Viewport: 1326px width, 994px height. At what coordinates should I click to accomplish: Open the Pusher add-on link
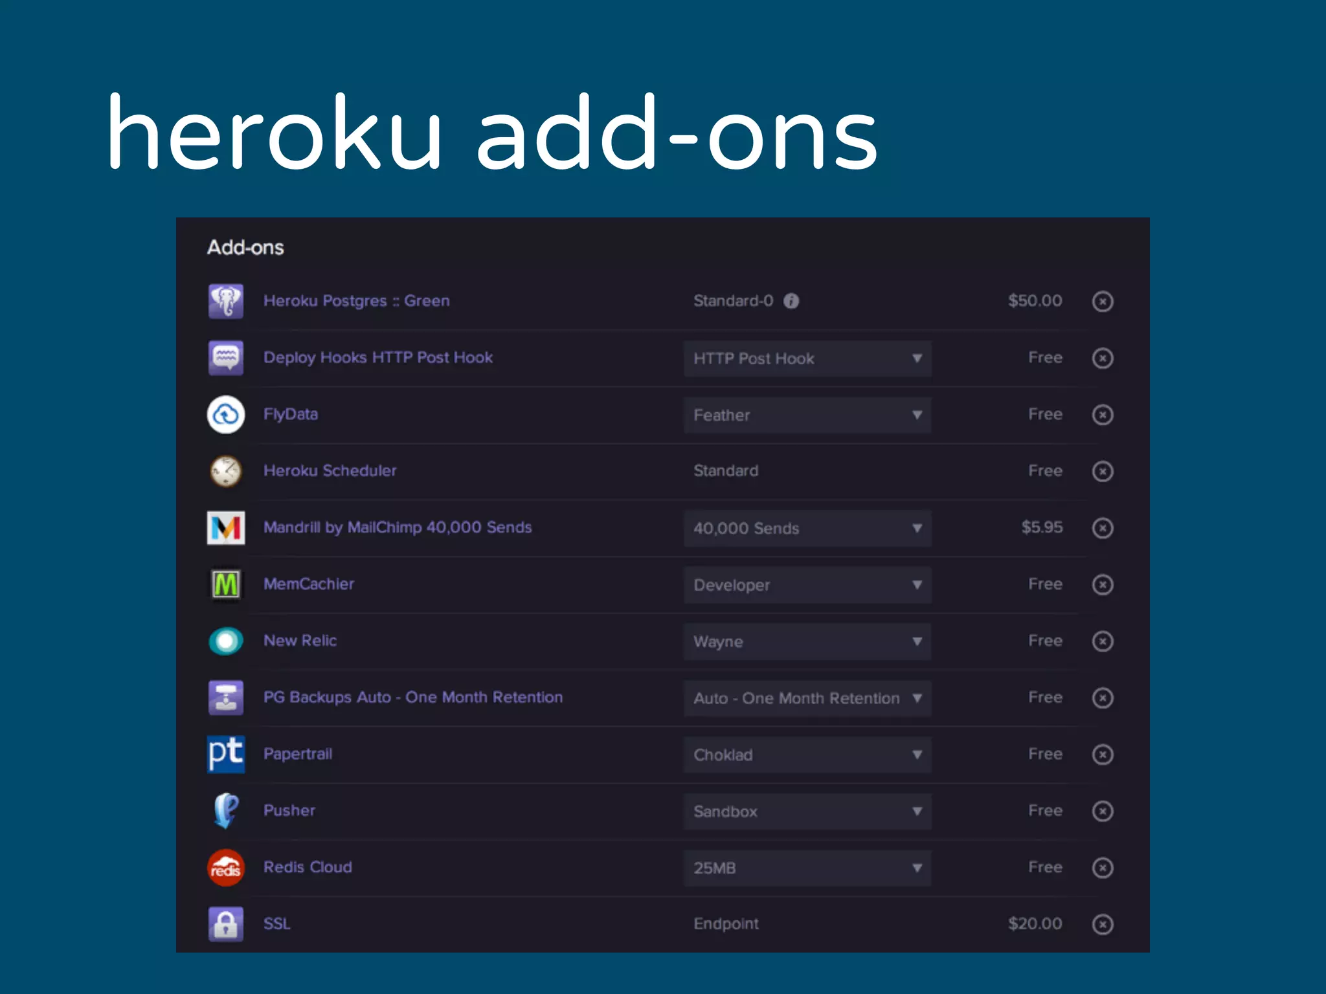(289, 810)
